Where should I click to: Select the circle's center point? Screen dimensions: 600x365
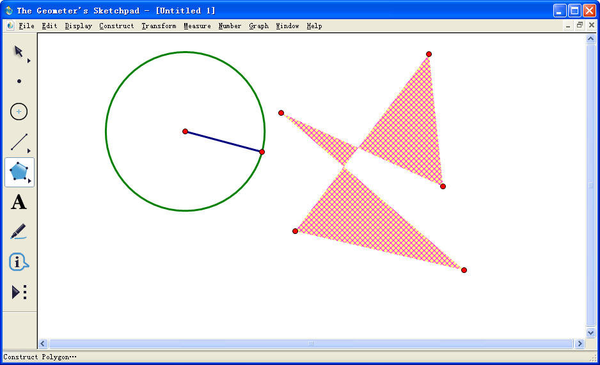(186, 132)
